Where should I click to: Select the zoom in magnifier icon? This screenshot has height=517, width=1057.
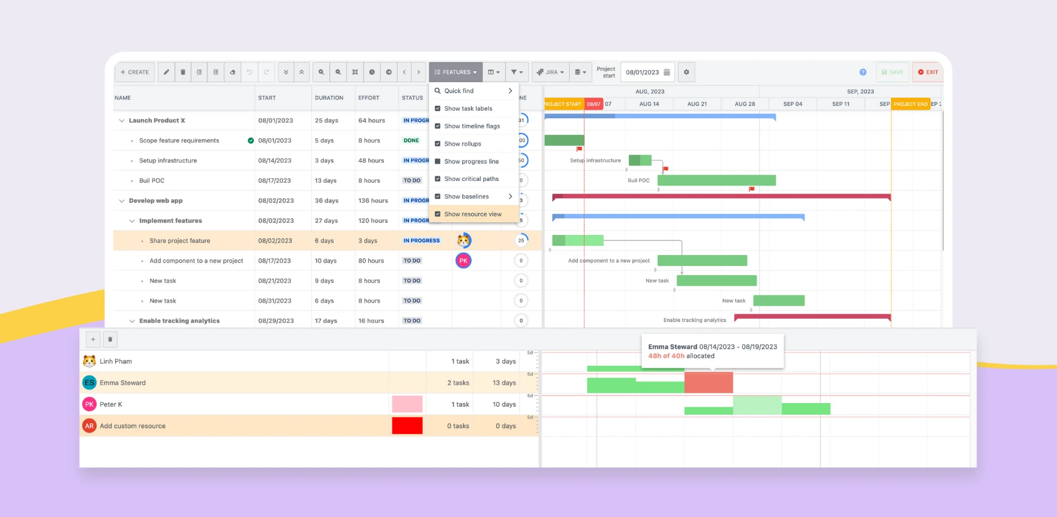(321, 72)
